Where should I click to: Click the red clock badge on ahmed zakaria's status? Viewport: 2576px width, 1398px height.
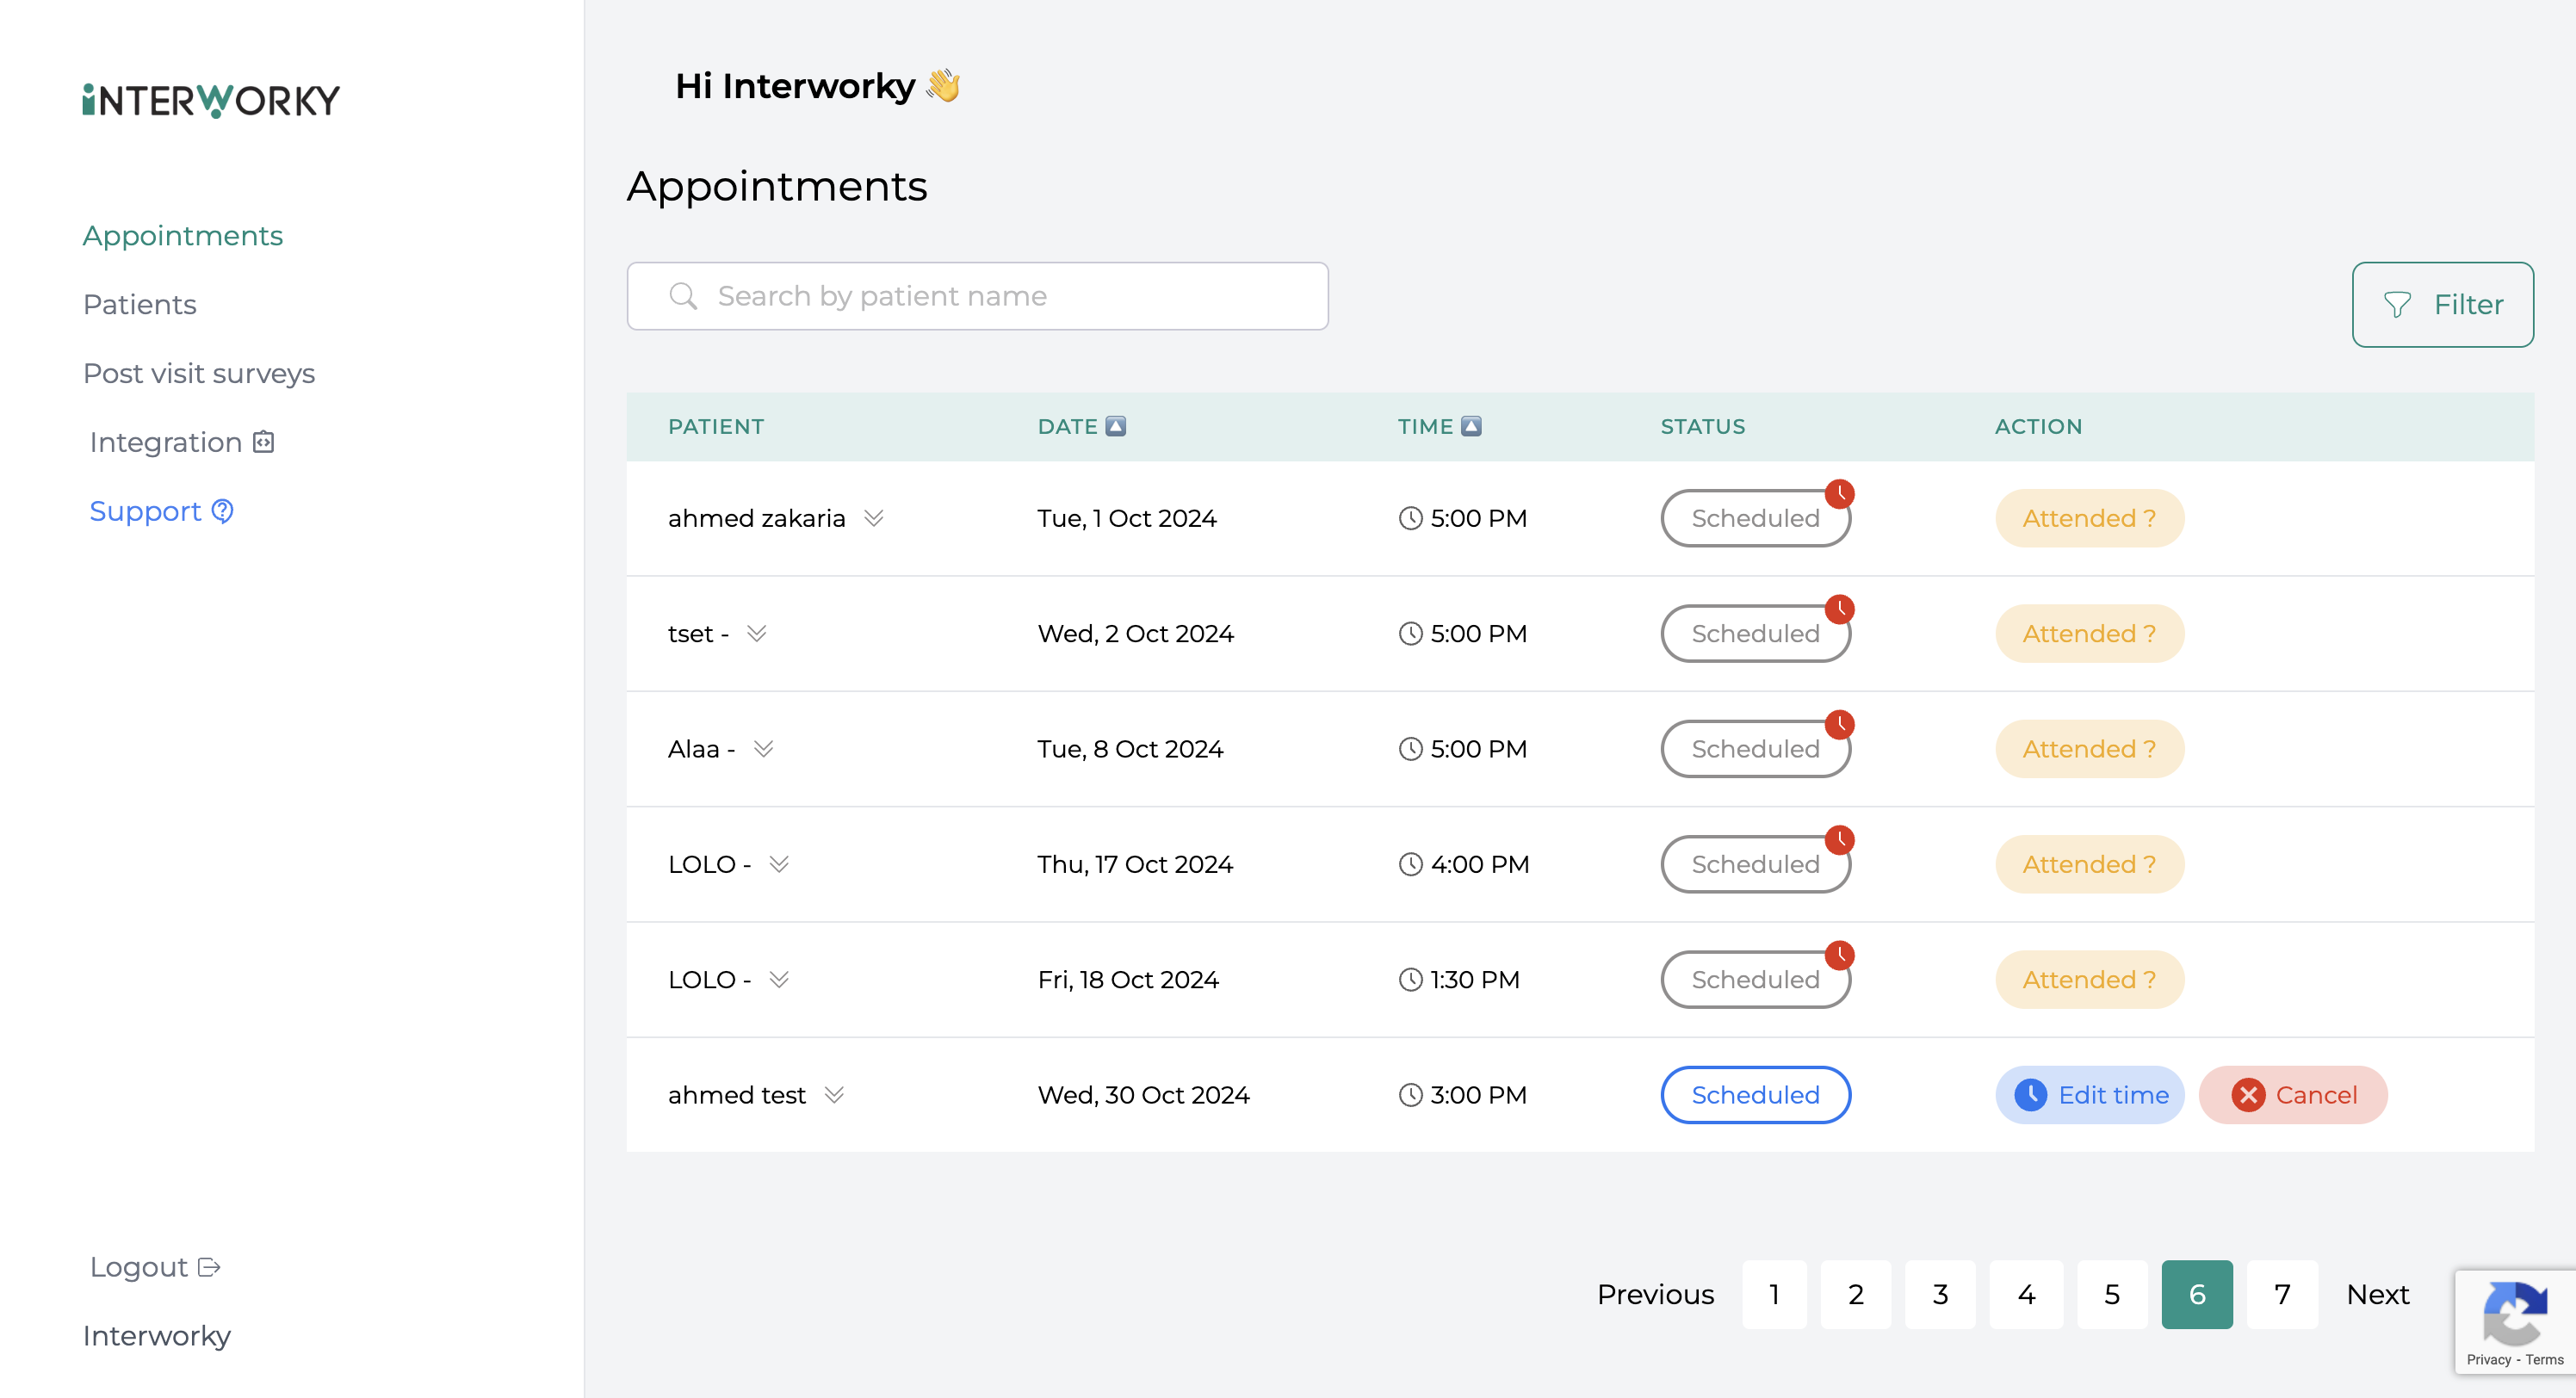1839,494
